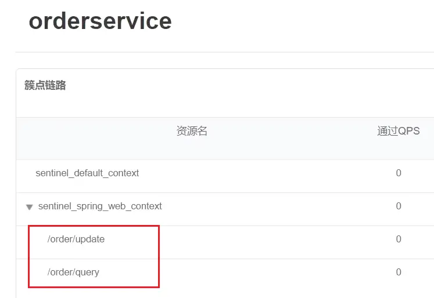This screenshot has width=434, height=298.
Task: Click QPS value for sentinel_default_context
Action: tap(399, 173)
